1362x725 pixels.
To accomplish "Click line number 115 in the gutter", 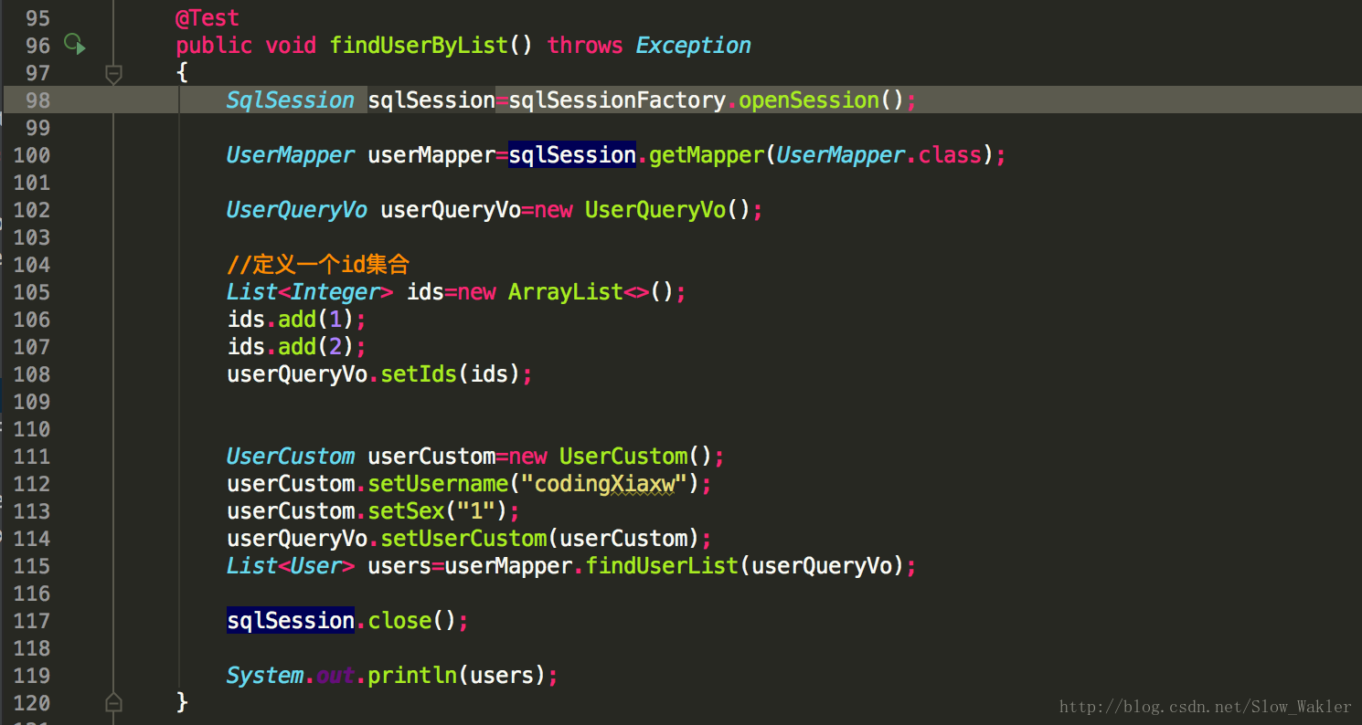I will 32,566.
